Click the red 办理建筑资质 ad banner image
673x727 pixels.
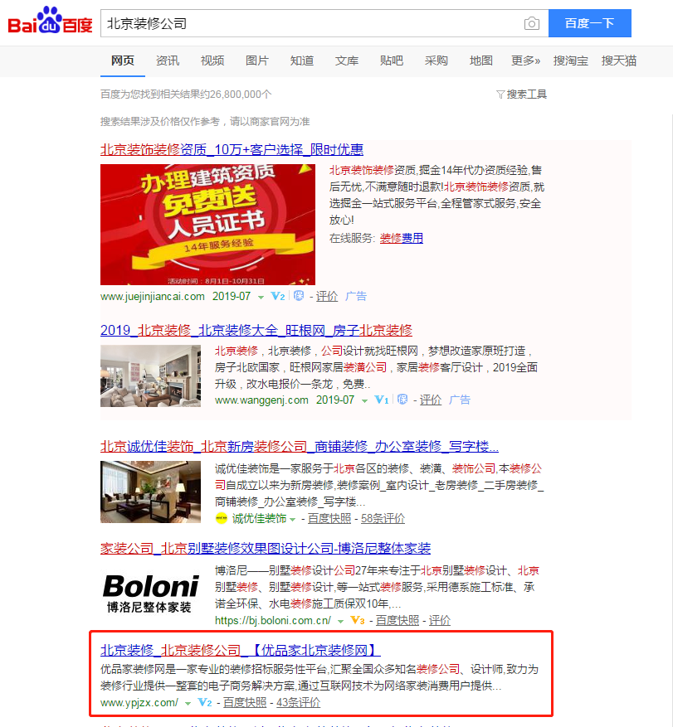(207, 225)
